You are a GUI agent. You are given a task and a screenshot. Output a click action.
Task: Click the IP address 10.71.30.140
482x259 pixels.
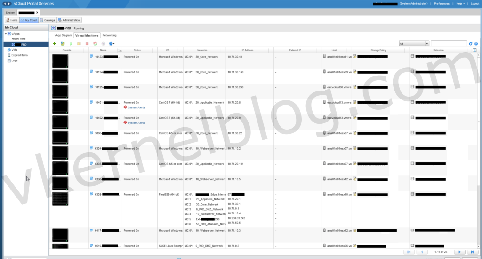click(x=235, y=72)
